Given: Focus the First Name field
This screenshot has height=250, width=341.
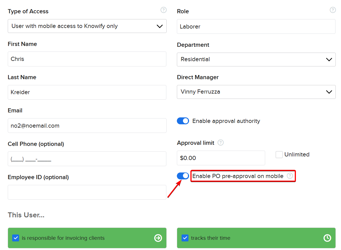Looking at the screenshot, I should pos(87,59).
